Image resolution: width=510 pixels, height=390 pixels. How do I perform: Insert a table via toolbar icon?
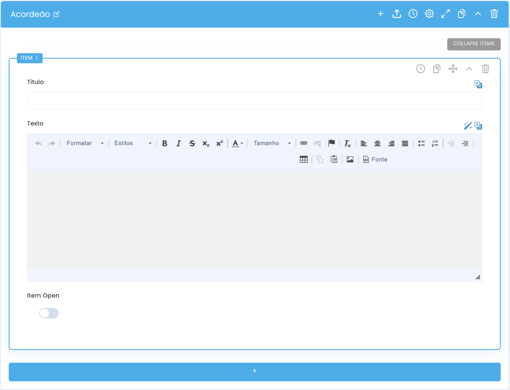(x=304, y=160)
